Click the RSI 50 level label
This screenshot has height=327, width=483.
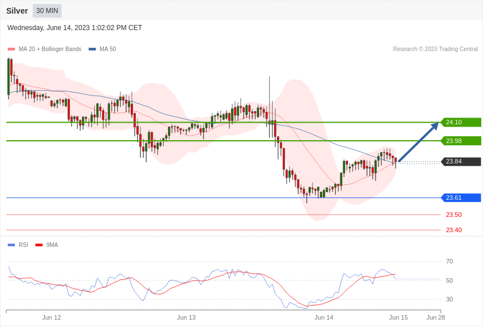449,280
